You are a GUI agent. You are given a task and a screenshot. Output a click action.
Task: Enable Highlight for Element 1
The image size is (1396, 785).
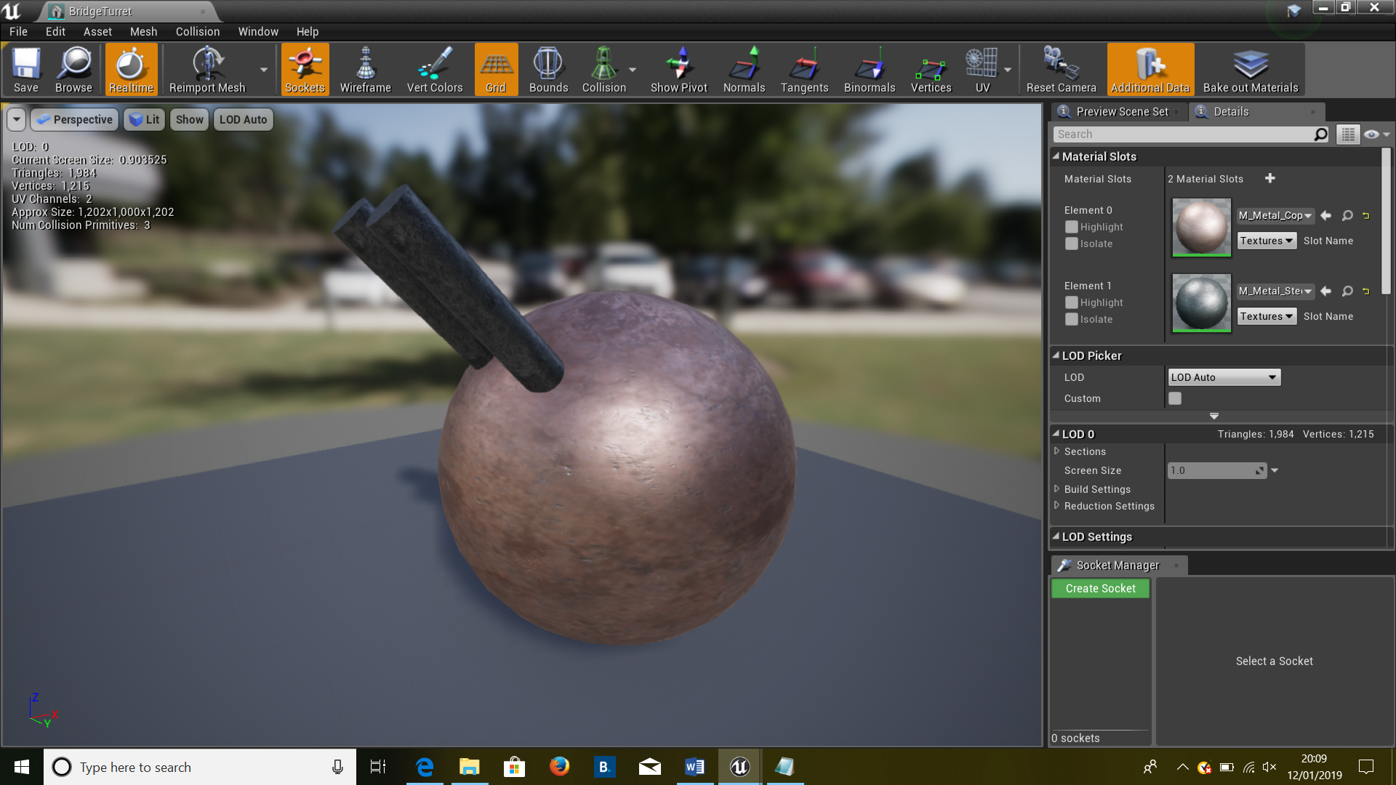click(1071, 302)
